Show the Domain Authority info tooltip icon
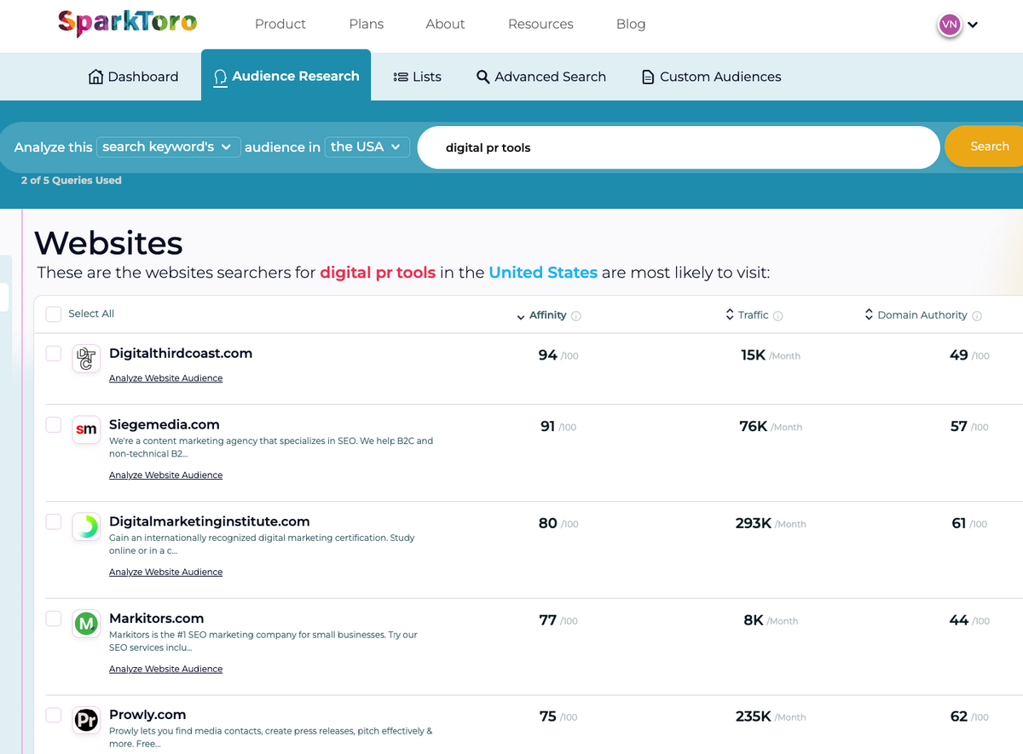1023x754 pixels. coord(977,316)
